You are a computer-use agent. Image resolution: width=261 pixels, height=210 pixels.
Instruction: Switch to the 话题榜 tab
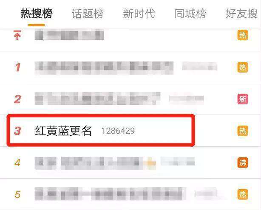pos(88,14)
